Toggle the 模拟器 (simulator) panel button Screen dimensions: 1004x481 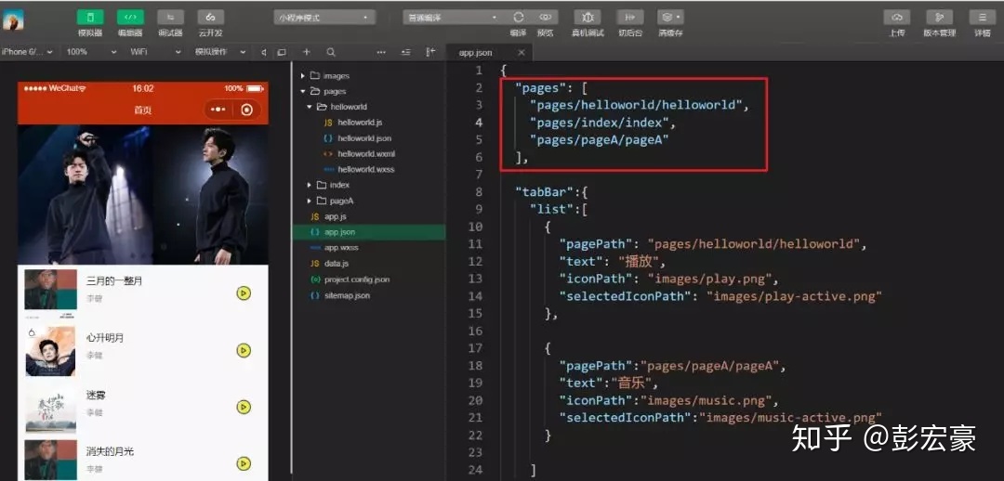click(x=90, y=18)
